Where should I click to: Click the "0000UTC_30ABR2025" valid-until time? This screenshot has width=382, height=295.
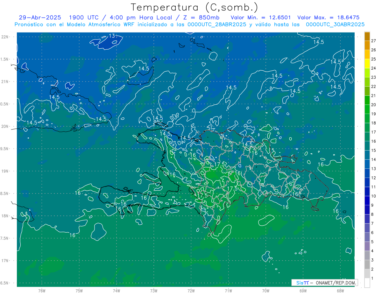(335, 25)
